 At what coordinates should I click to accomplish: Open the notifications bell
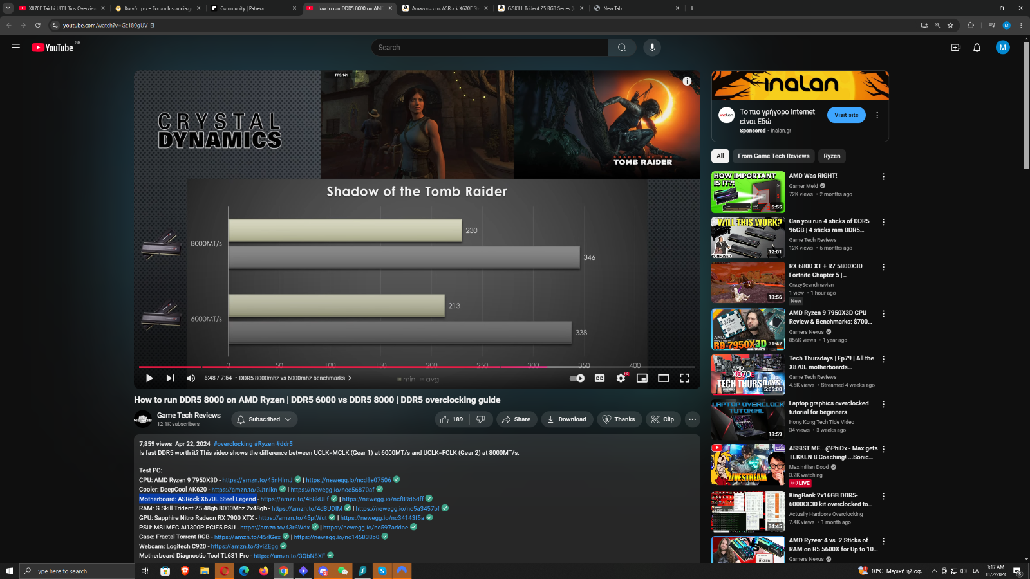coord(977,48)
